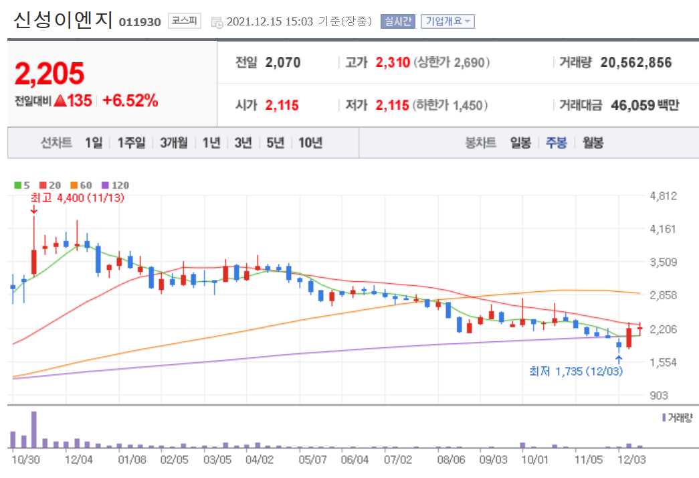The height and width of the screenshot is (478, 699).
Task: Click the stock code 011930
Action: (140, 21)
